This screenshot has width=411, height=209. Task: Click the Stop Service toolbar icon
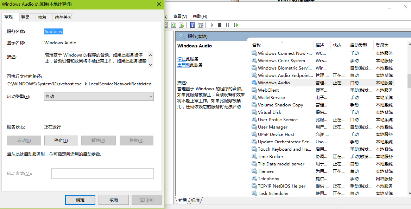click(x=219, y=25)
